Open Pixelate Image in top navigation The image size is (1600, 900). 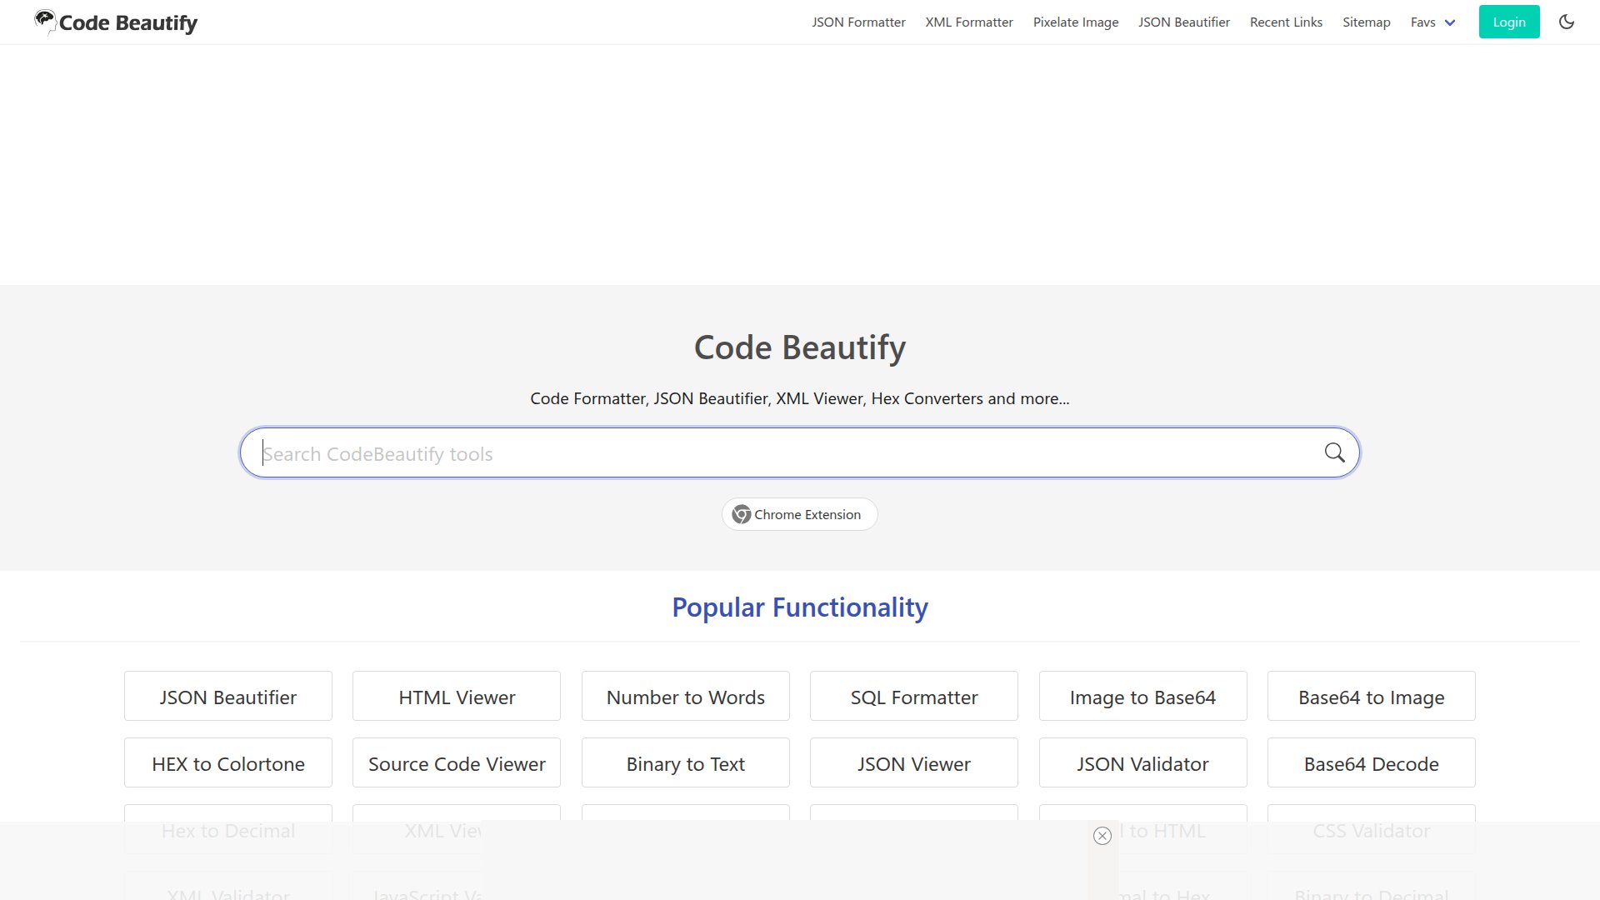tap(1076, 22)
